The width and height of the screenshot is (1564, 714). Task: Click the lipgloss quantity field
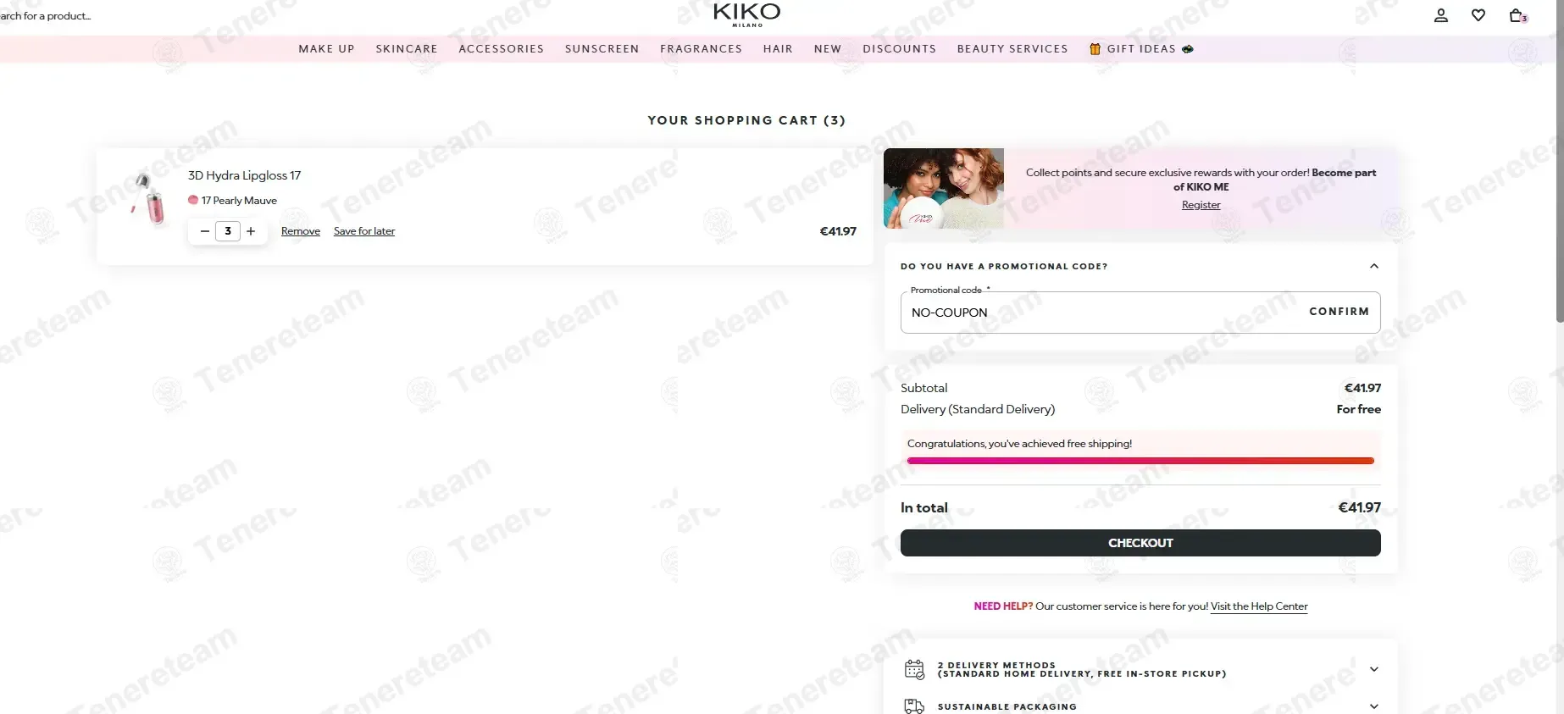228,231
